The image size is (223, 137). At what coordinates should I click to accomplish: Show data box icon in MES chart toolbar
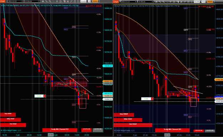click(x=178, y=2)
